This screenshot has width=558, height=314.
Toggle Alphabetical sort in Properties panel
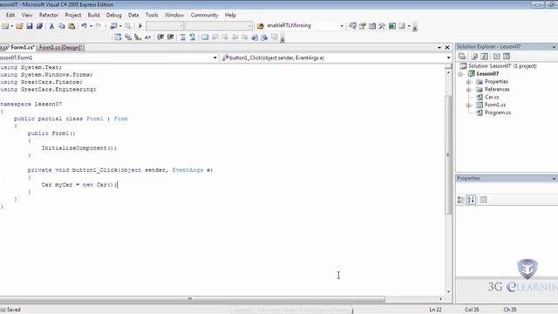[471, 200]
